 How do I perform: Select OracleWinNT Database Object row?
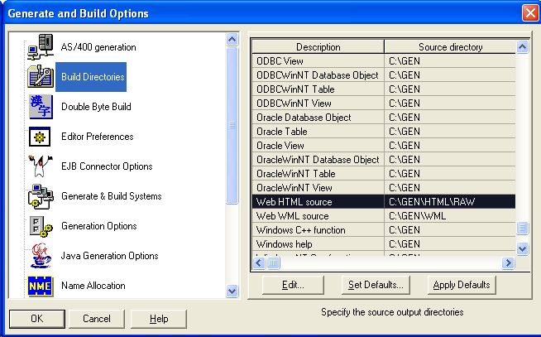(x=384, y=160)
